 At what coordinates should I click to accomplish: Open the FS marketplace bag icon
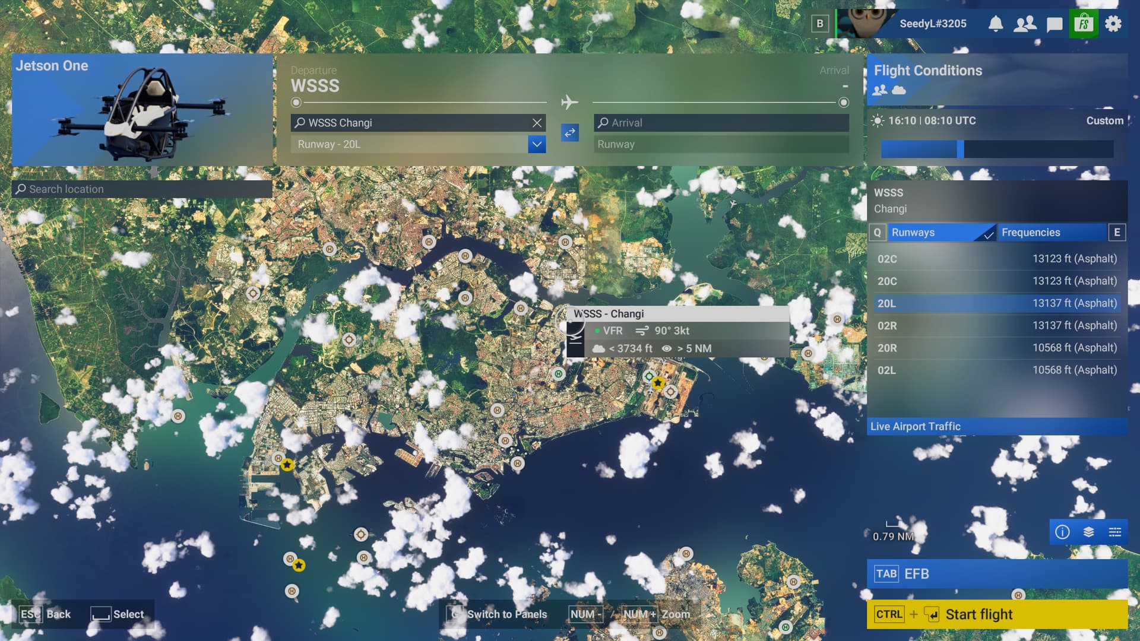tap(1084, 24)
